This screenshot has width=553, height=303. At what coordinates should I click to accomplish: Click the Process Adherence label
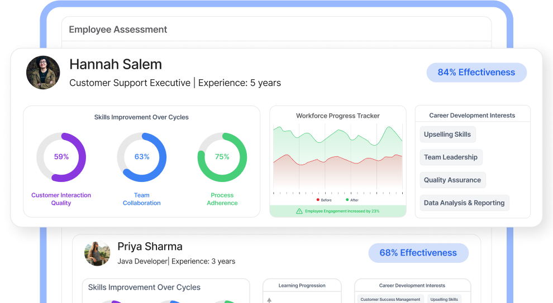click(x=222, y=199)
